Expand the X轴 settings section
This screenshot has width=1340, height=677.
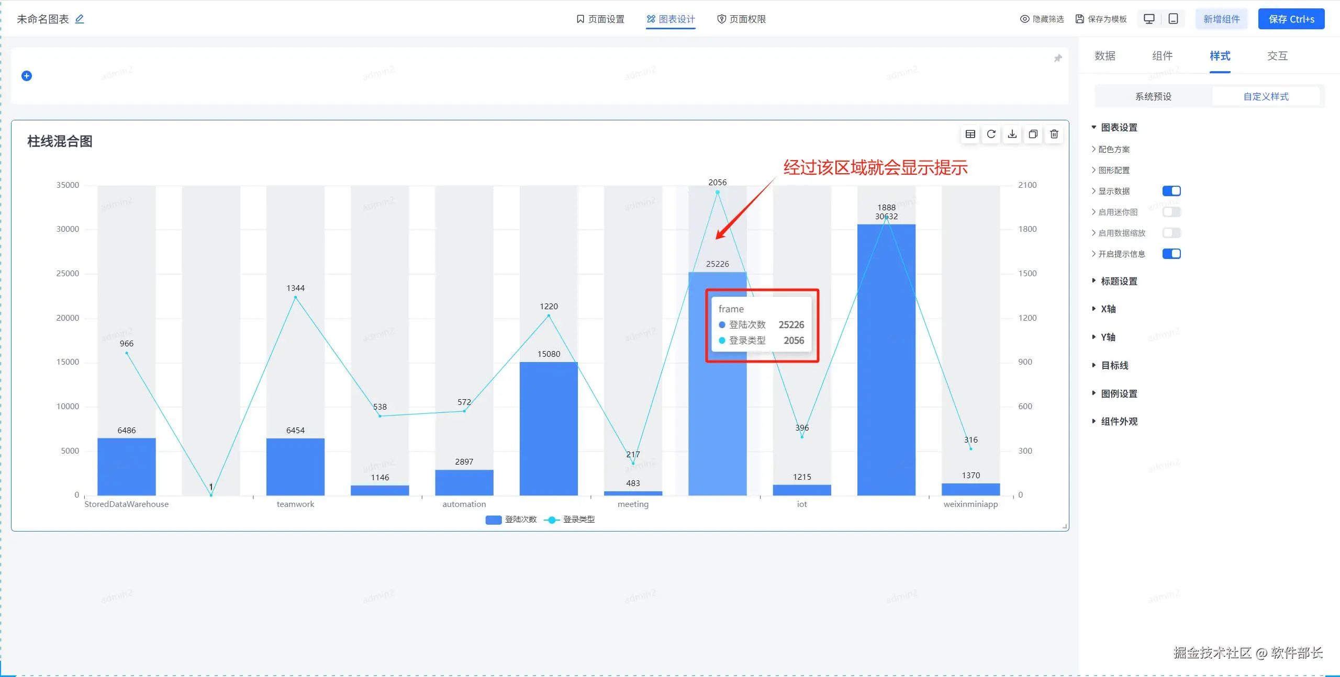tap(1108, 309)
